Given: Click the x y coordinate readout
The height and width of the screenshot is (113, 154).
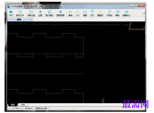Looking at the screenshot, I should tap(20, 108).
